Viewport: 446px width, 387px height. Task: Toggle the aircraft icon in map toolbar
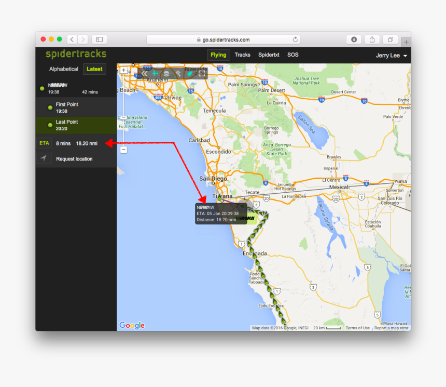[155, 74]
